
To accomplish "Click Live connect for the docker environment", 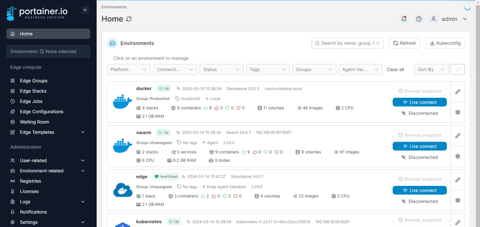I will (x=419, y=102).
